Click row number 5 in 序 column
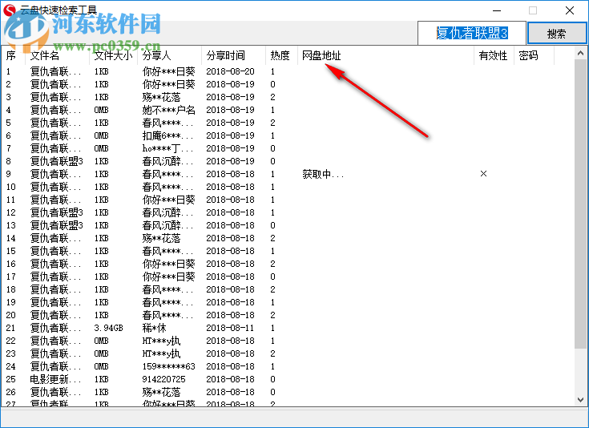This screenshot has width=589, height=428. click(8, 123)
